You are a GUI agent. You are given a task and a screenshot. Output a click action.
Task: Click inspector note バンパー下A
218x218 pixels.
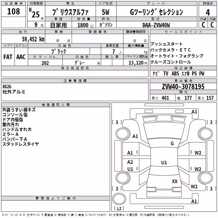coord(15,139)
